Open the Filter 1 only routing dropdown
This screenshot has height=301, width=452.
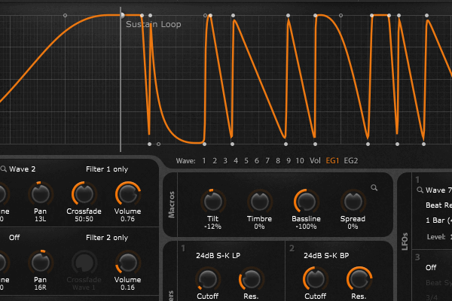coord(107,169)
